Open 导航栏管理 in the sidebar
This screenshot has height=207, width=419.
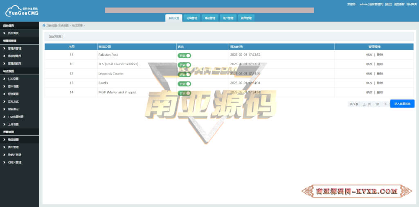tap(20, 154)
